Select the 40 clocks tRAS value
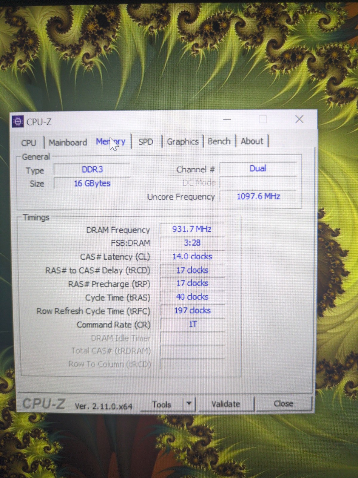 [192, 297]
